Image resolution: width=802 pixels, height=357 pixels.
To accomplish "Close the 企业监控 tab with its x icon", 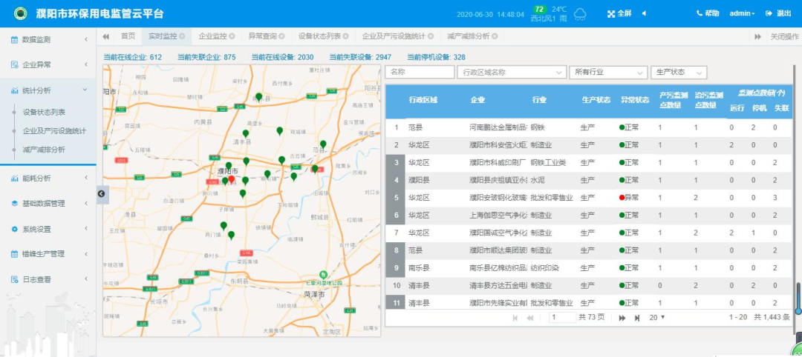I will (x=232, y=36).
